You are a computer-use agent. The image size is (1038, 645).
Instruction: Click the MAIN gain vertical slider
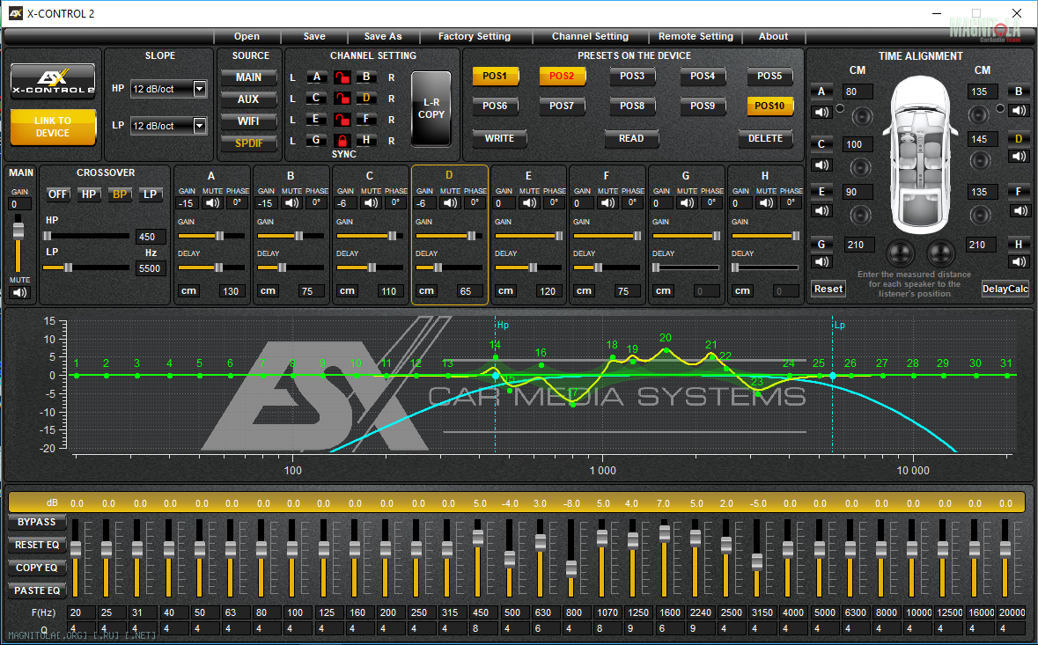18,242
